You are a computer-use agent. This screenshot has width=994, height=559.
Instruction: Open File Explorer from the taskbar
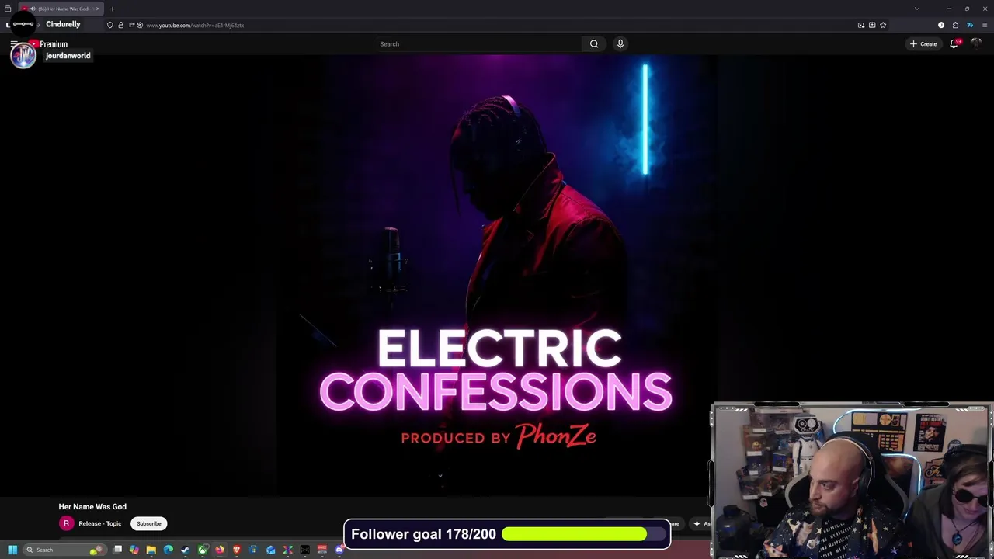click(151, 550)
